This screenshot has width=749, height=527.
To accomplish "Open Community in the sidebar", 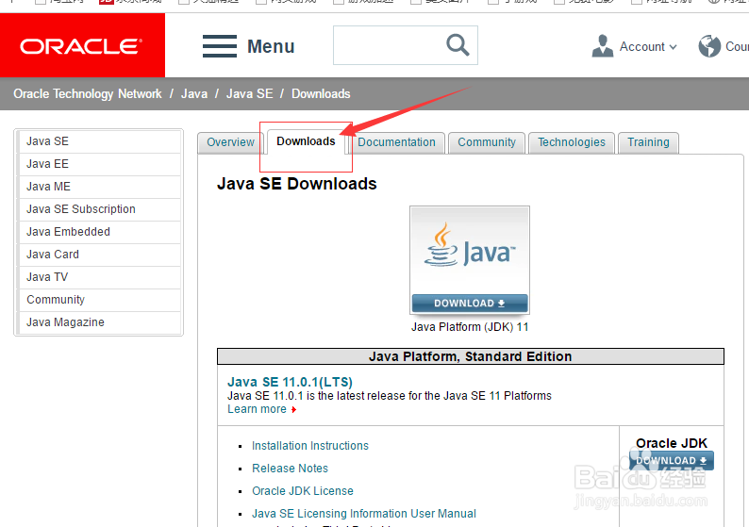I will [99, 299].
